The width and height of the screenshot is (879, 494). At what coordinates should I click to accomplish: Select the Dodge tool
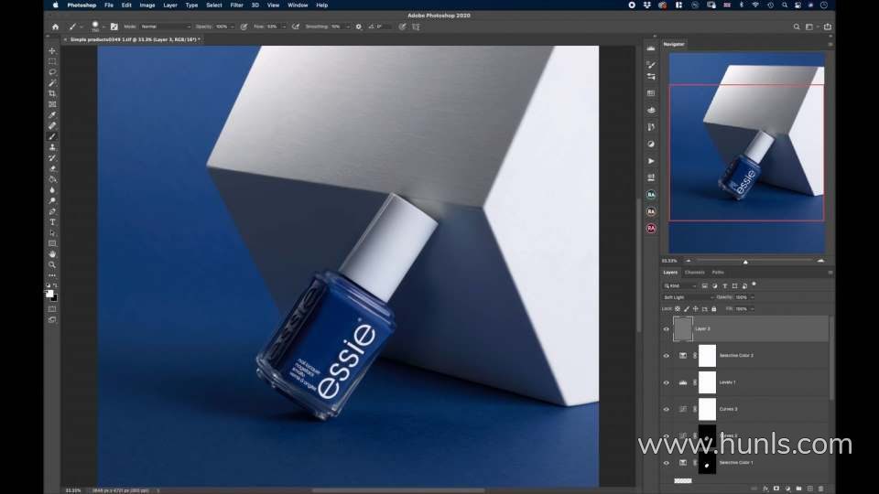pos(52,200)
